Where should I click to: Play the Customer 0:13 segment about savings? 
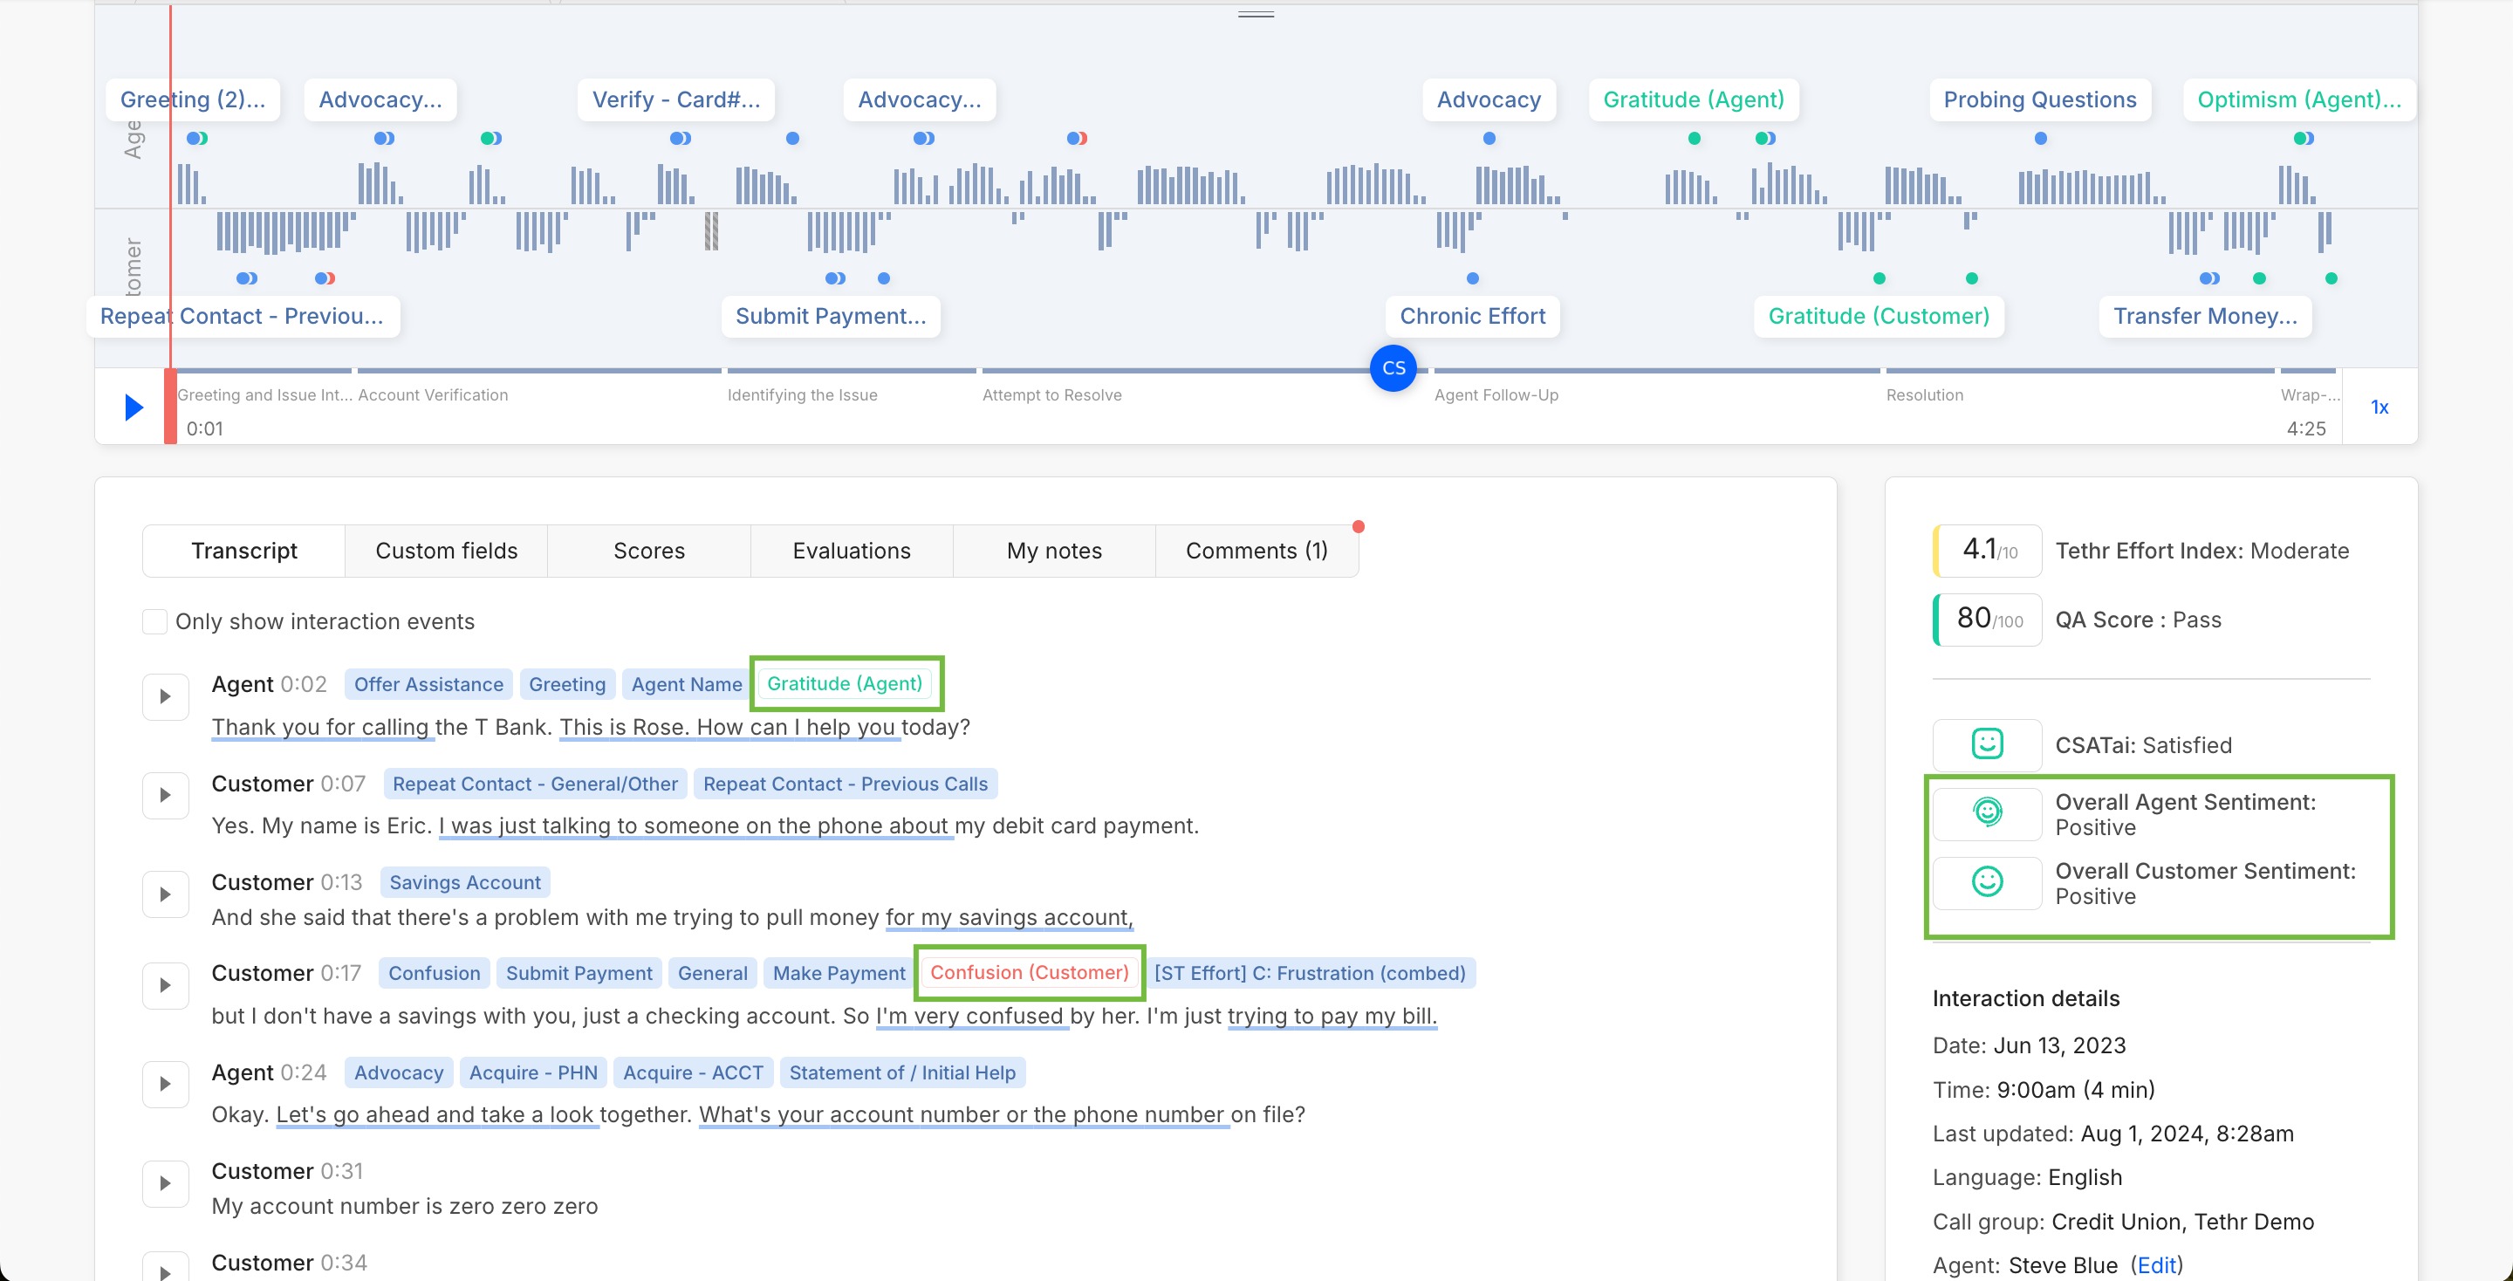click(x=165, y=894)
